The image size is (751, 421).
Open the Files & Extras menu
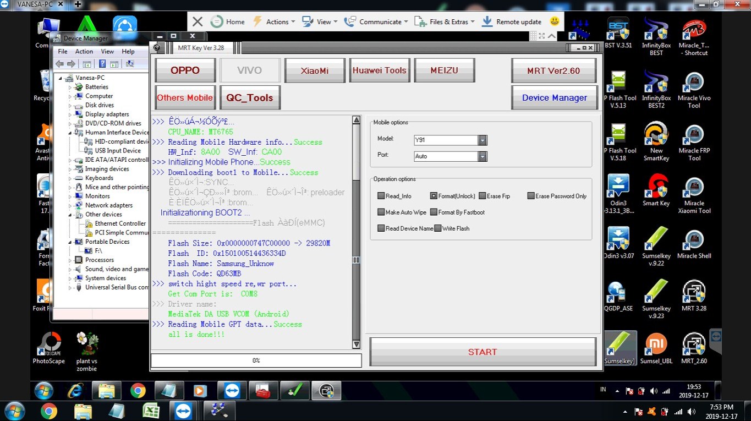(445, 22)
